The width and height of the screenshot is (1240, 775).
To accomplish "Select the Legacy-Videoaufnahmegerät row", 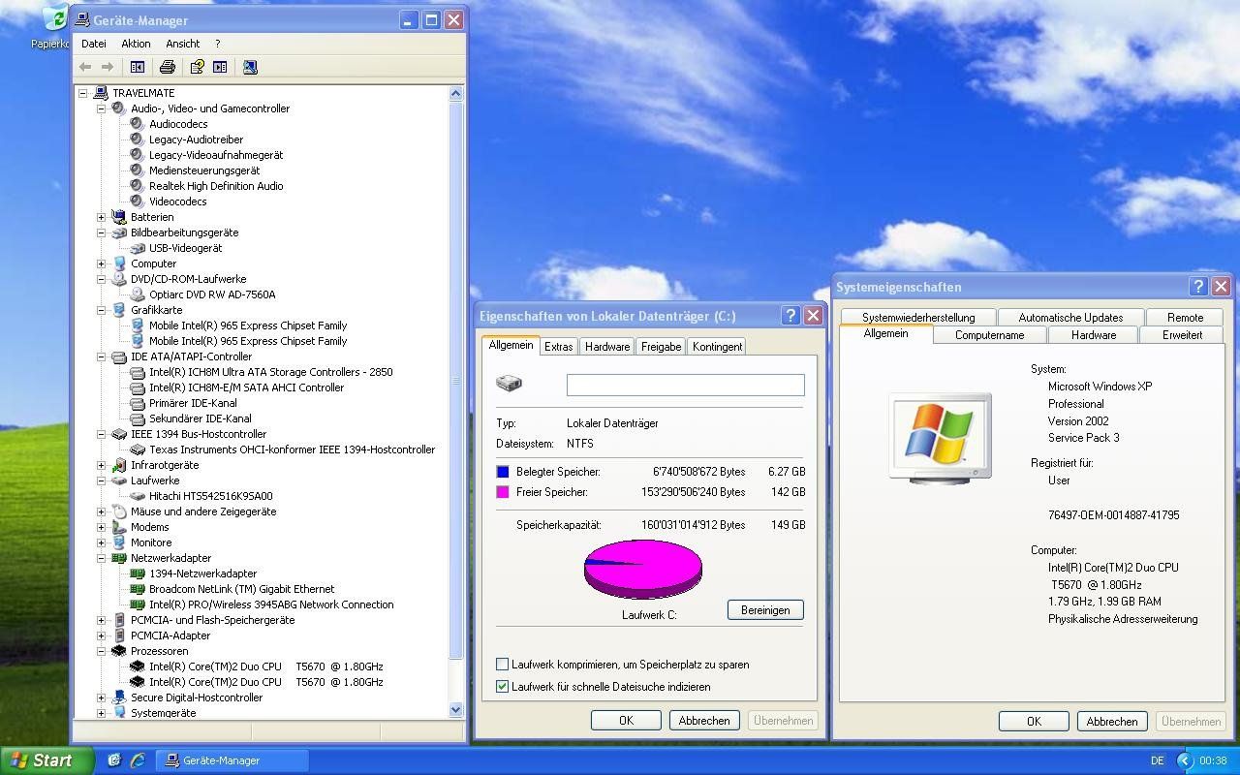I will click(x=215, y=155).
